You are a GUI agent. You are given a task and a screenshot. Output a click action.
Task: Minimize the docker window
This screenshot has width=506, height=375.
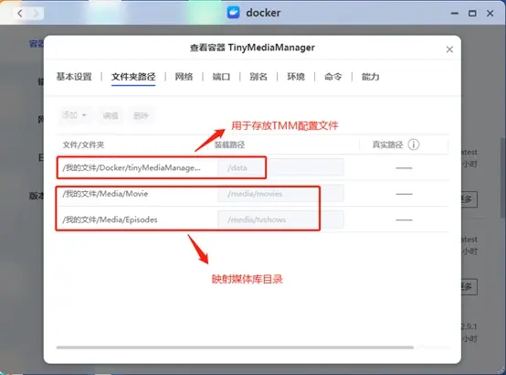point(455,13)
